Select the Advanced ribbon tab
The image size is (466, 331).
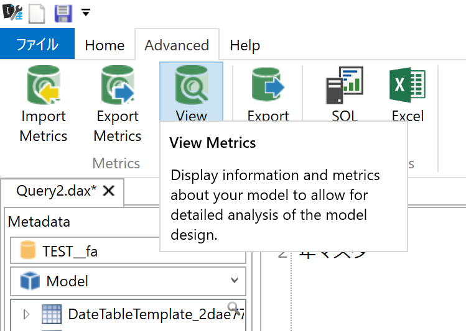point(177,45)
